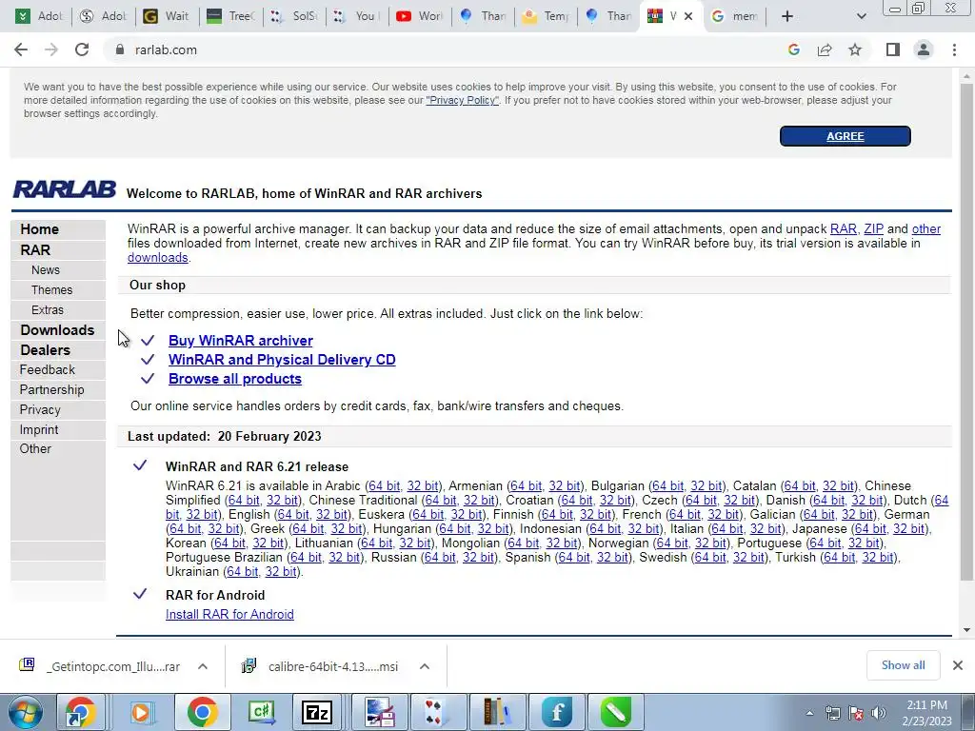975x731 pixels.
Task: Open the calibre books taskbar icon
Action: click(x=495, y=712)
